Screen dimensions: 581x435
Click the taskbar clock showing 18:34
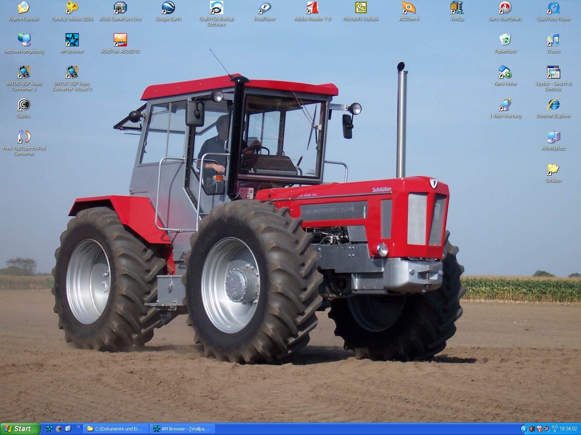pos(568,429)
